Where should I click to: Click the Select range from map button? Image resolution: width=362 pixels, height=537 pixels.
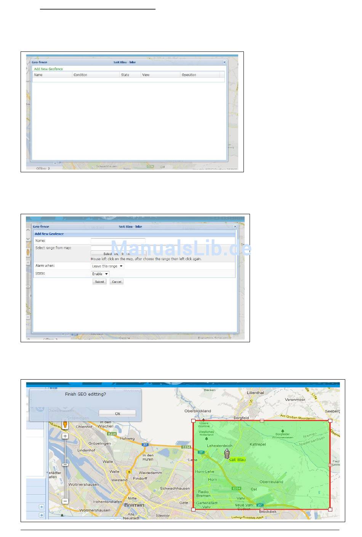(x=119, y=254)
